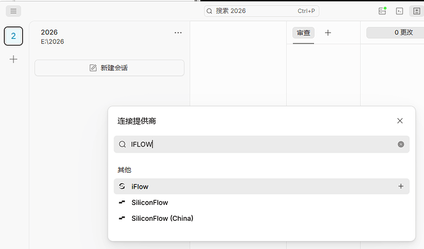424x249 pixels.
Task: Toggle the terminal panel icon
Action: tap(399, 11)
